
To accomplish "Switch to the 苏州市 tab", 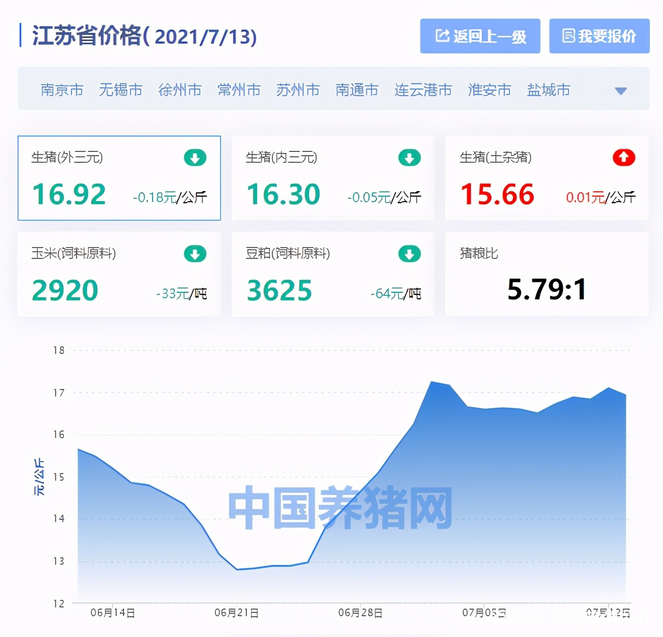I will pyautogui.click(x=298, y=90).
